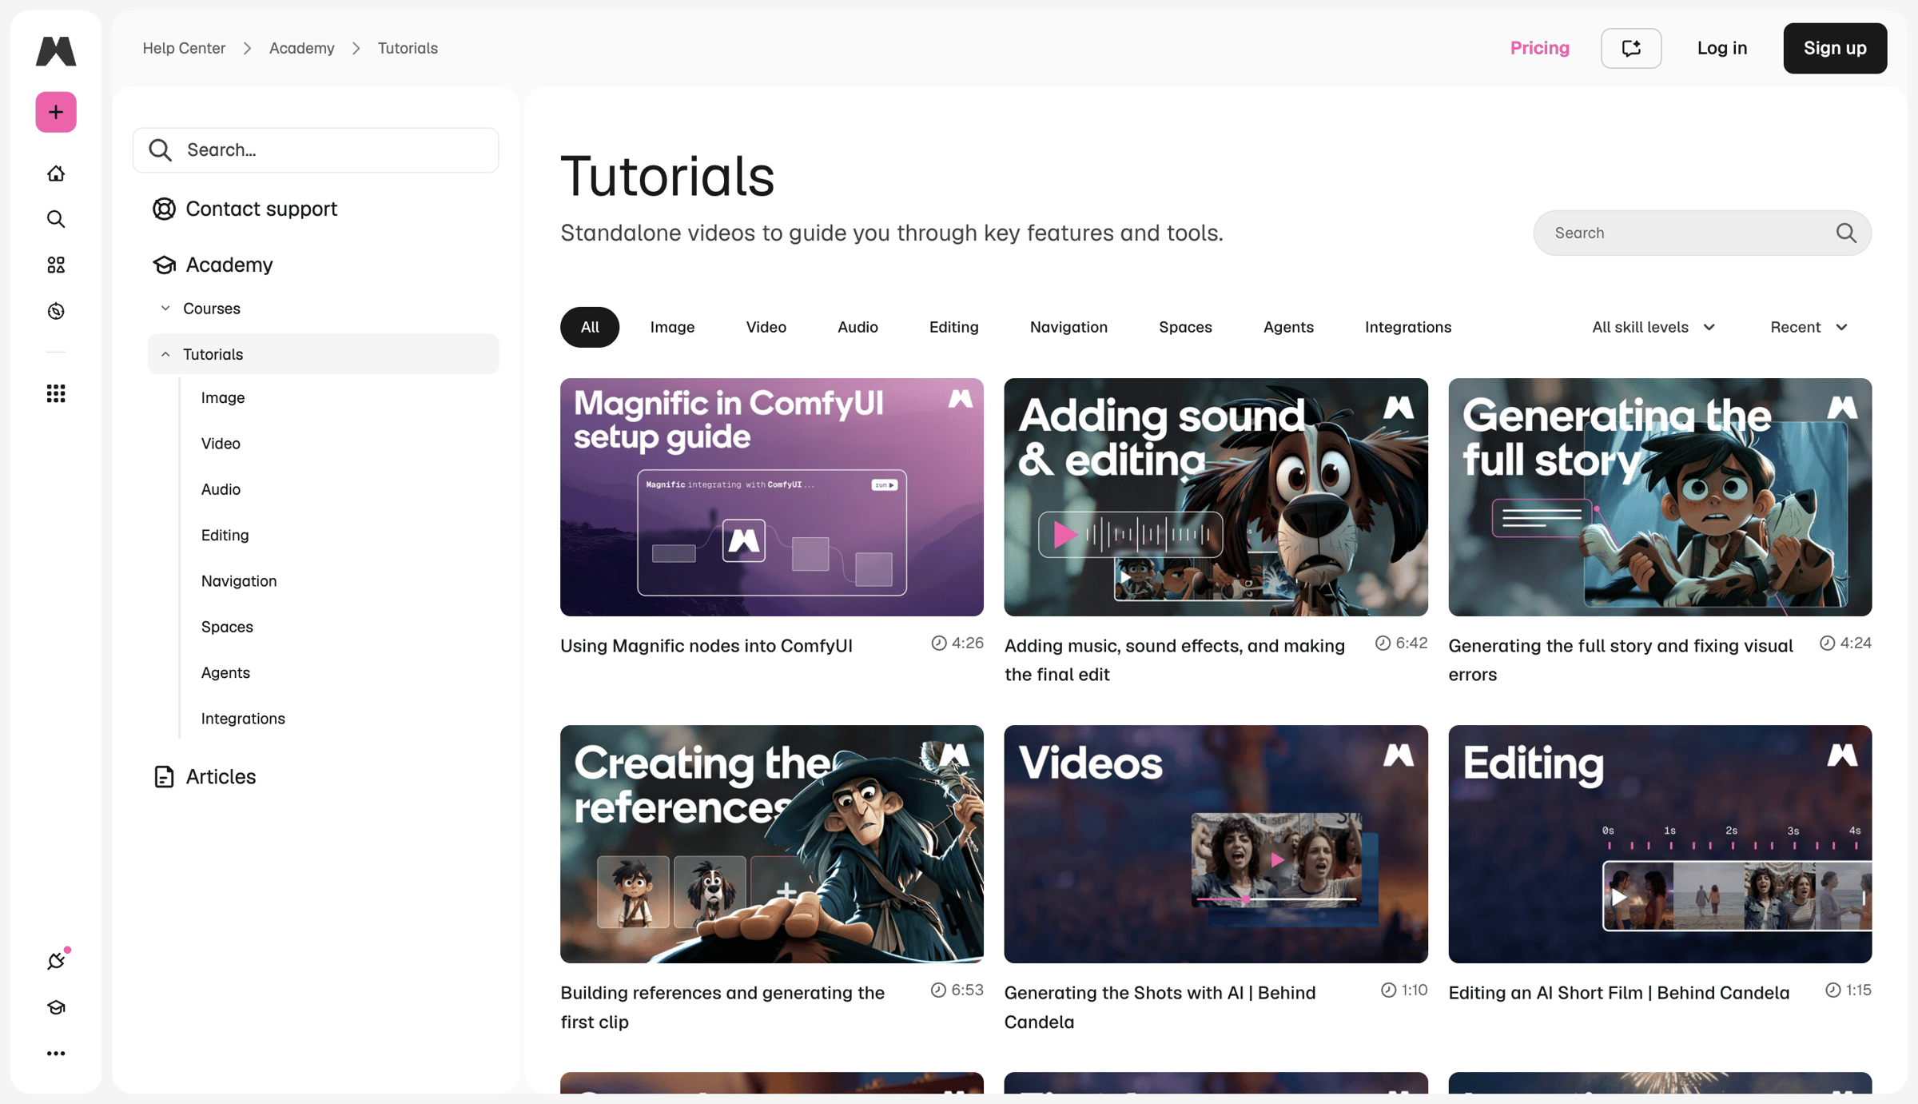Open the Integrations item in the Tutorials tree
The height and width of the screenshot is (1104, 1918).
point(243,719)
